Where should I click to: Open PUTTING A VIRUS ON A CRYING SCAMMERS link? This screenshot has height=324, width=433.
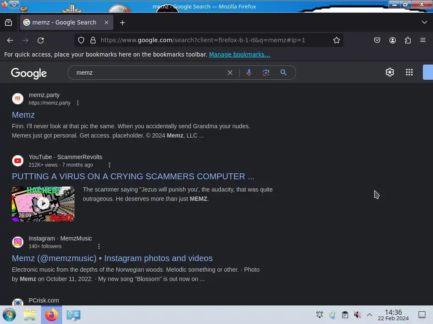tap(133, 176)
